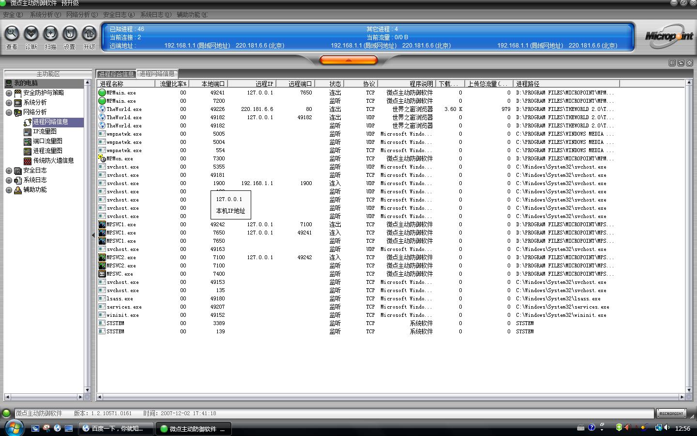Open the 网络分析 menu
This screenshot has height=436, width=697.
pyautogui.click(x=82, y=15)
